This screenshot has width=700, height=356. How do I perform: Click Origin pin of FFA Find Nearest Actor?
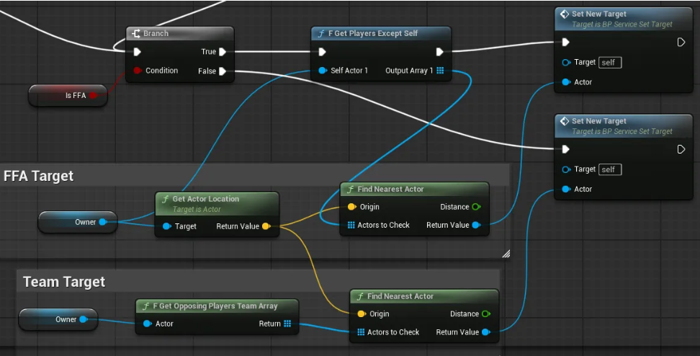coord(351,207)
